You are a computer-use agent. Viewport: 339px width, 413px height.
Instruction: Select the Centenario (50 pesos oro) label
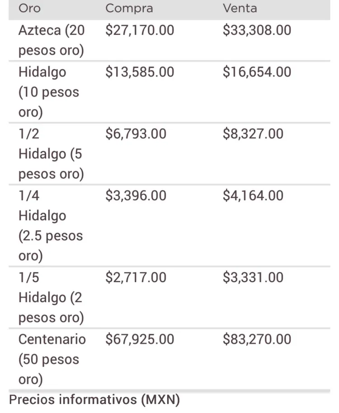[x=52, y=359]
